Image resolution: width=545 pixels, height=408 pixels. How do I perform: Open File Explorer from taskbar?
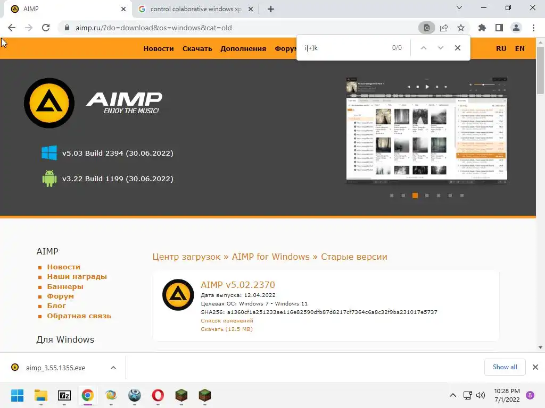(x=40, y=395)
